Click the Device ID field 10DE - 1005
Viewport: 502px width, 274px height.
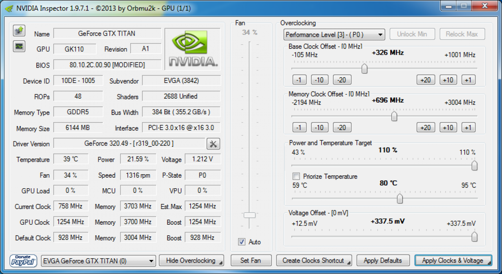pyautogui.click(x=78, y=81)
